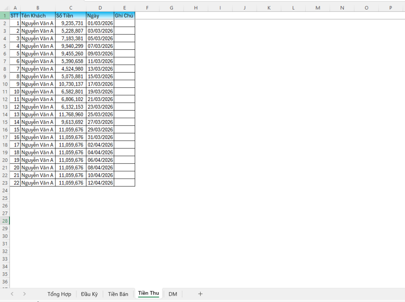Click date cell 17/03/2026
Viewport: 405px width, 302px height.
click(100, 84)
